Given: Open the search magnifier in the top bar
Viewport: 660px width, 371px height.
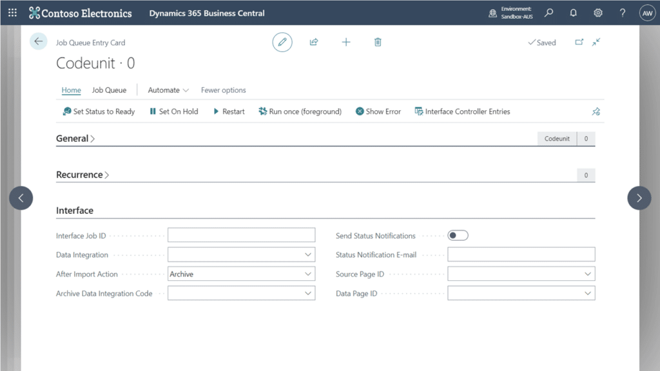Looking at the screenshot, I should click(x=548, y=12).
